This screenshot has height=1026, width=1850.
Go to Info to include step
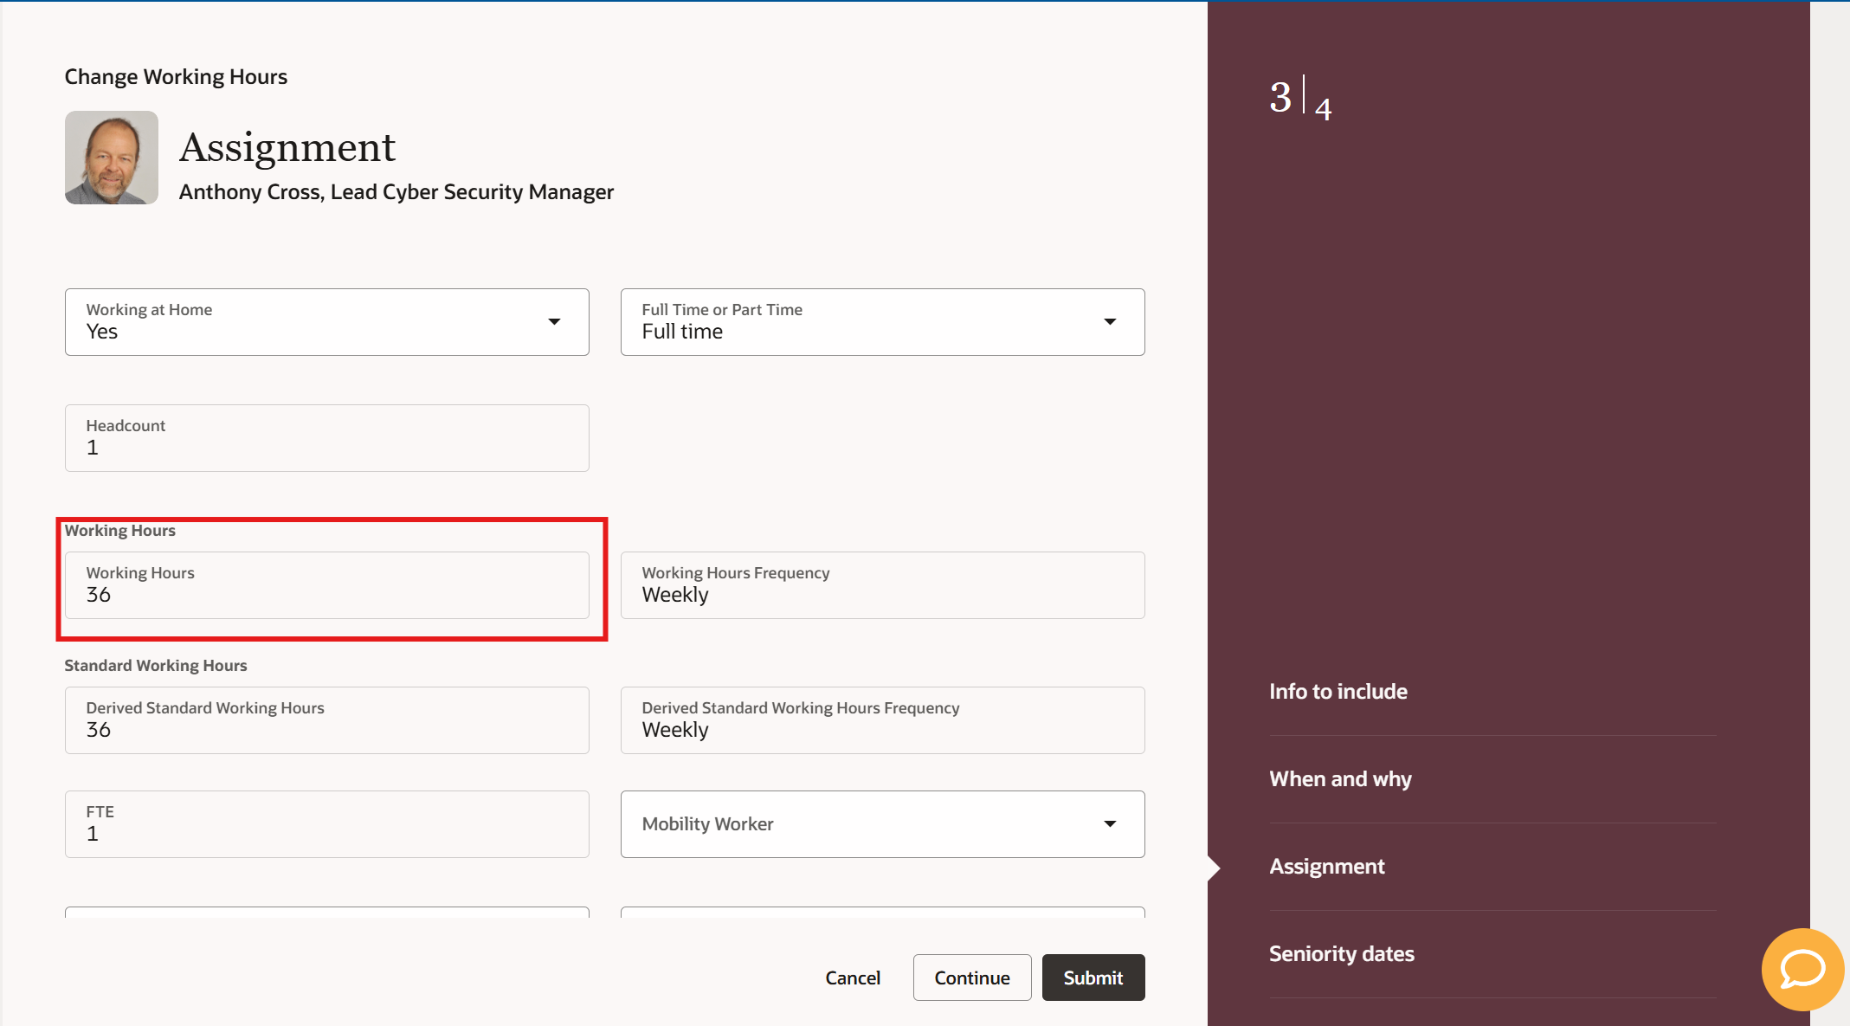[1338, 692]
